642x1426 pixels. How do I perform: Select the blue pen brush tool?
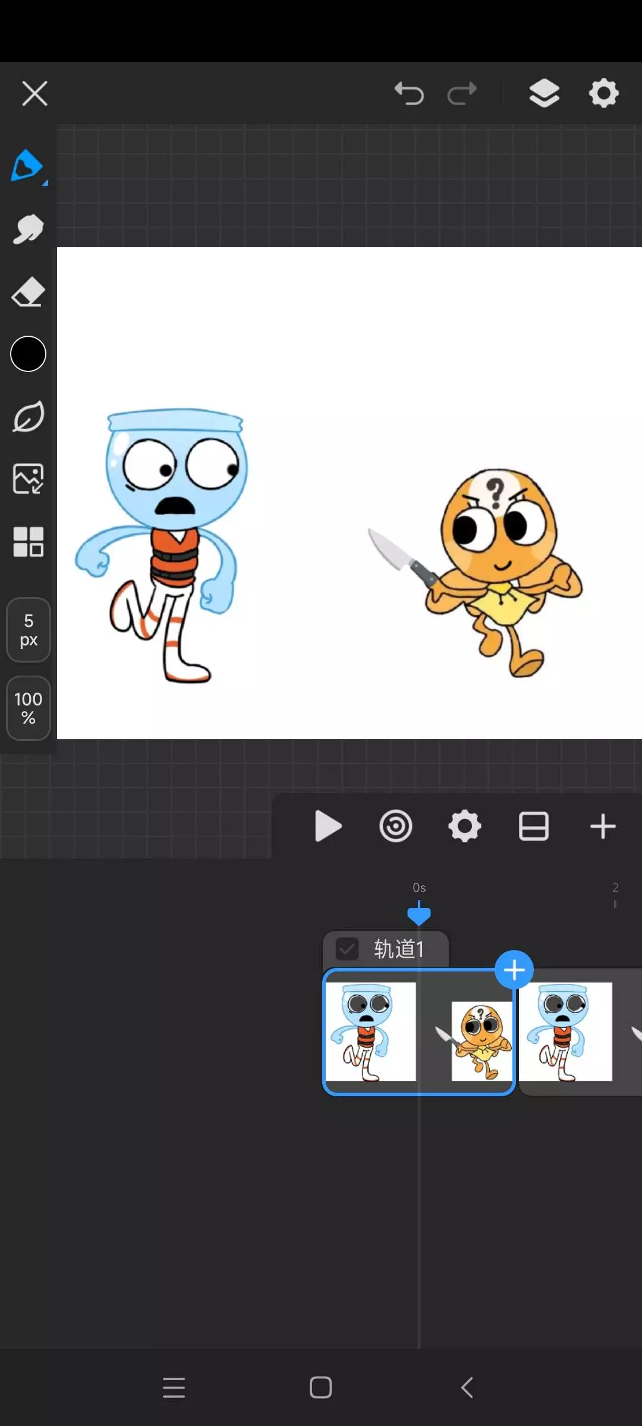pyautogui.click(x=27, y=166)
